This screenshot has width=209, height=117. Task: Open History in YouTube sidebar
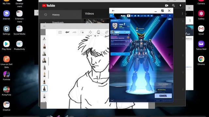(x=60, y=15)
